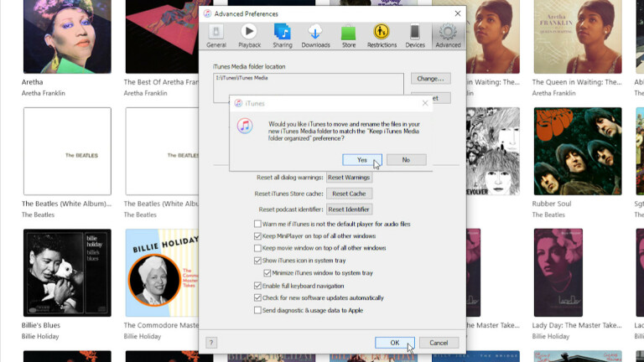The height and width of the screenshot is (362, 644).
Task: Click 'Billie Holiday' artist under Billie's Blues
Action: tap(40, 336)
